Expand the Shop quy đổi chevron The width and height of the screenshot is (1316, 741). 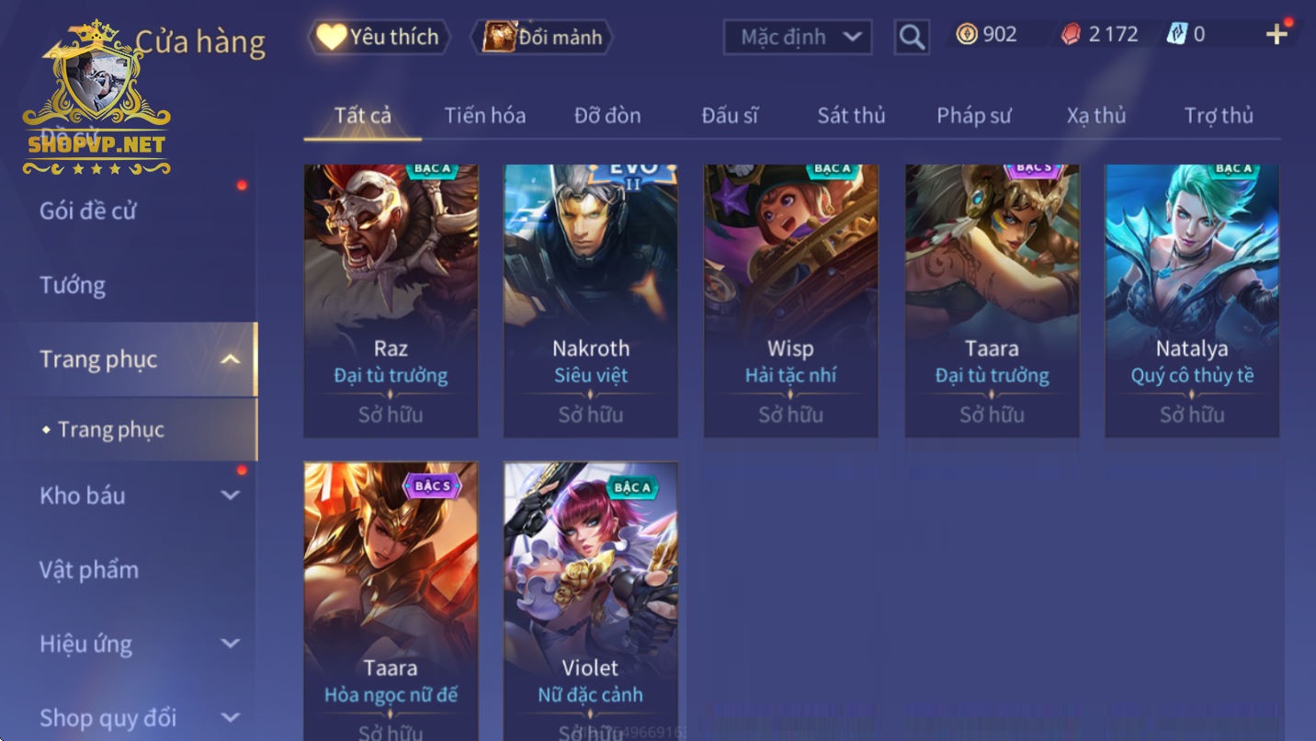tap(231, 717)
